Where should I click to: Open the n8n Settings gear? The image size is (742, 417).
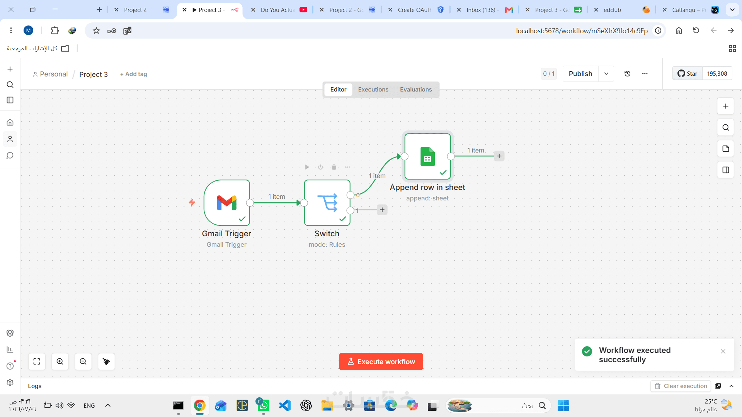(x=10, y=382)
